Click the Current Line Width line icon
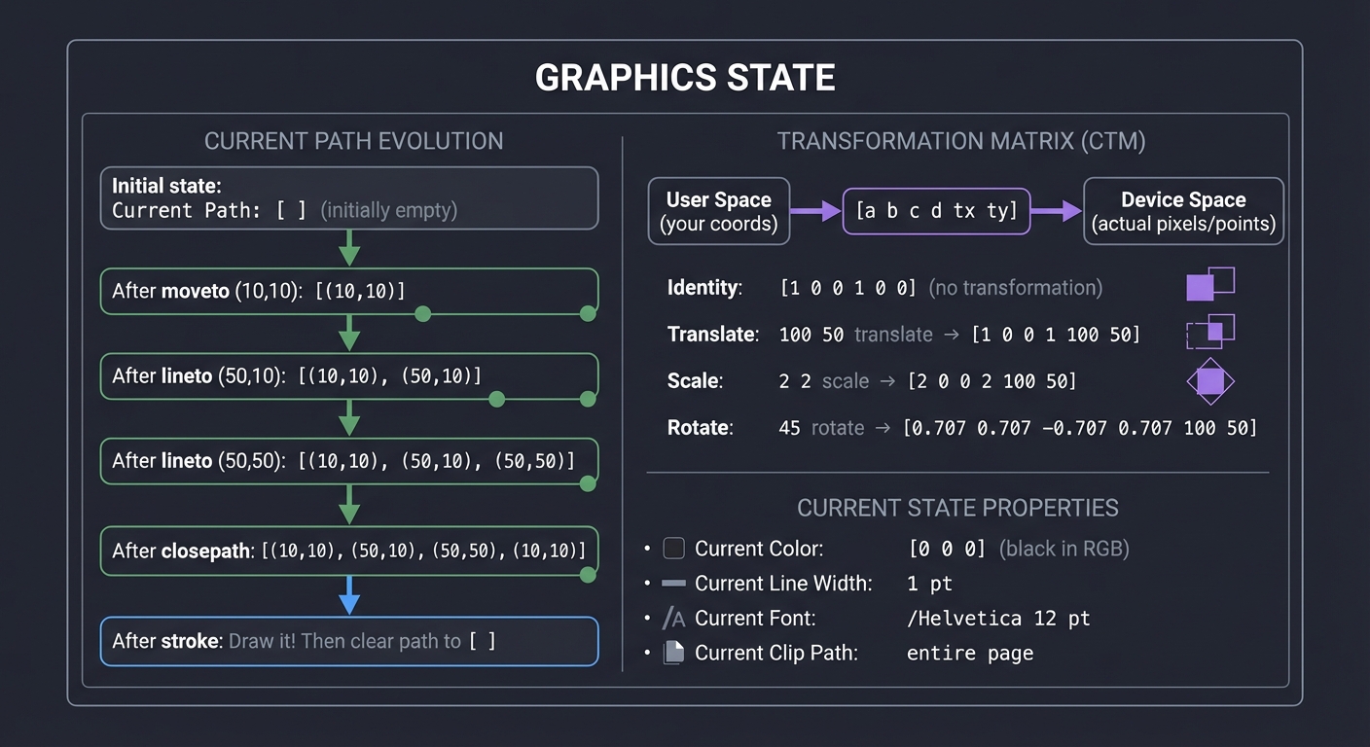This screenshot has width=1370, height=747. (674, 583)
